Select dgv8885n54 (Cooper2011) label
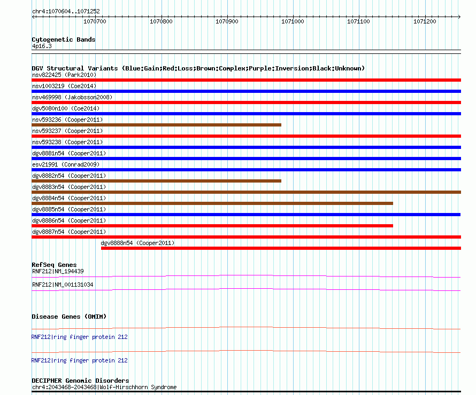This screenshot has height=395, width=476. 69,209
